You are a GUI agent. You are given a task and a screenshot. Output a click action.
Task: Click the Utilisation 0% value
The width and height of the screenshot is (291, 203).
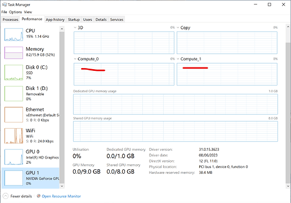click(77, 156)
